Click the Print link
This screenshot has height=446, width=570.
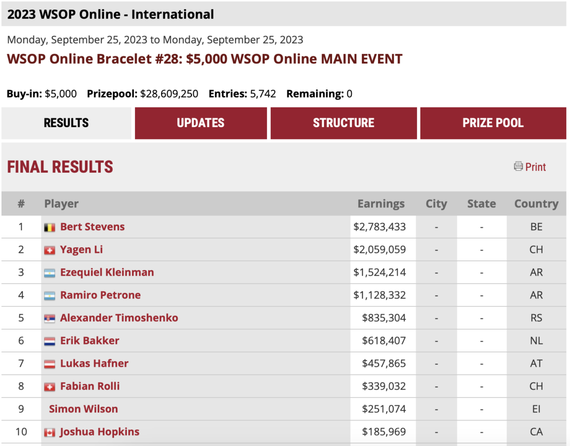(x=535, y=167)
